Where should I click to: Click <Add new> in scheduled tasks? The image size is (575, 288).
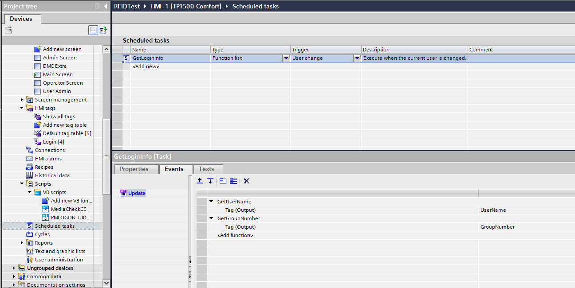pos(146,66)
